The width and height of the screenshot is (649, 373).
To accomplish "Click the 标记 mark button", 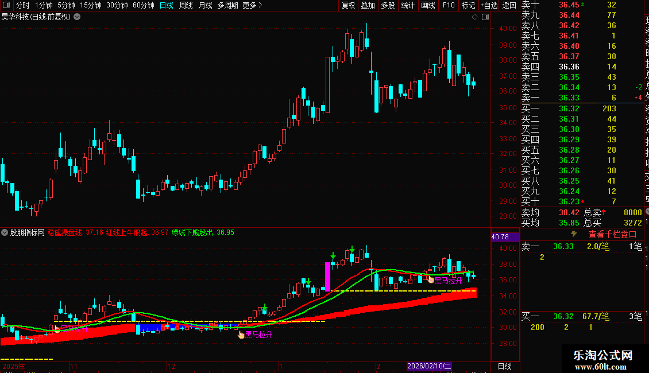I will [x=468, y=5].
